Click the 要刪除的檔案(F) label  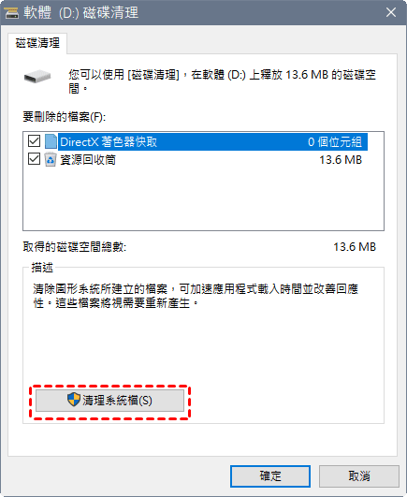65,117
